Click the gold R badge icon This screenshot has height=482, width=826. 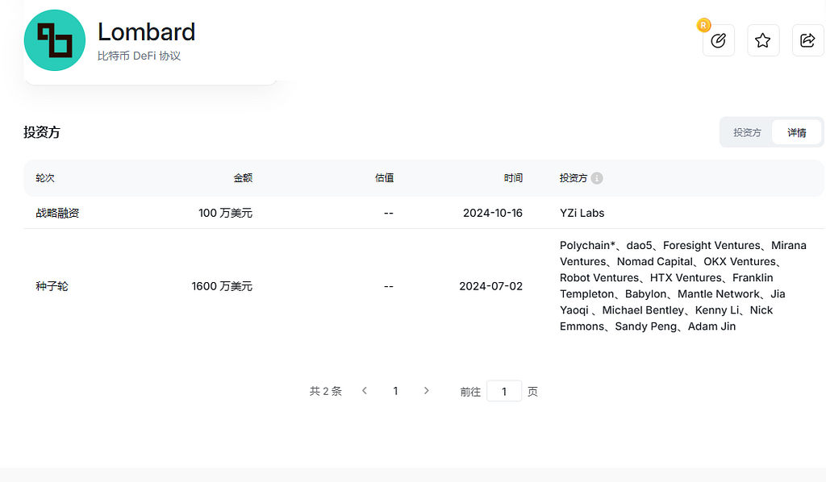pyautogui.click(x=703, y=25)
